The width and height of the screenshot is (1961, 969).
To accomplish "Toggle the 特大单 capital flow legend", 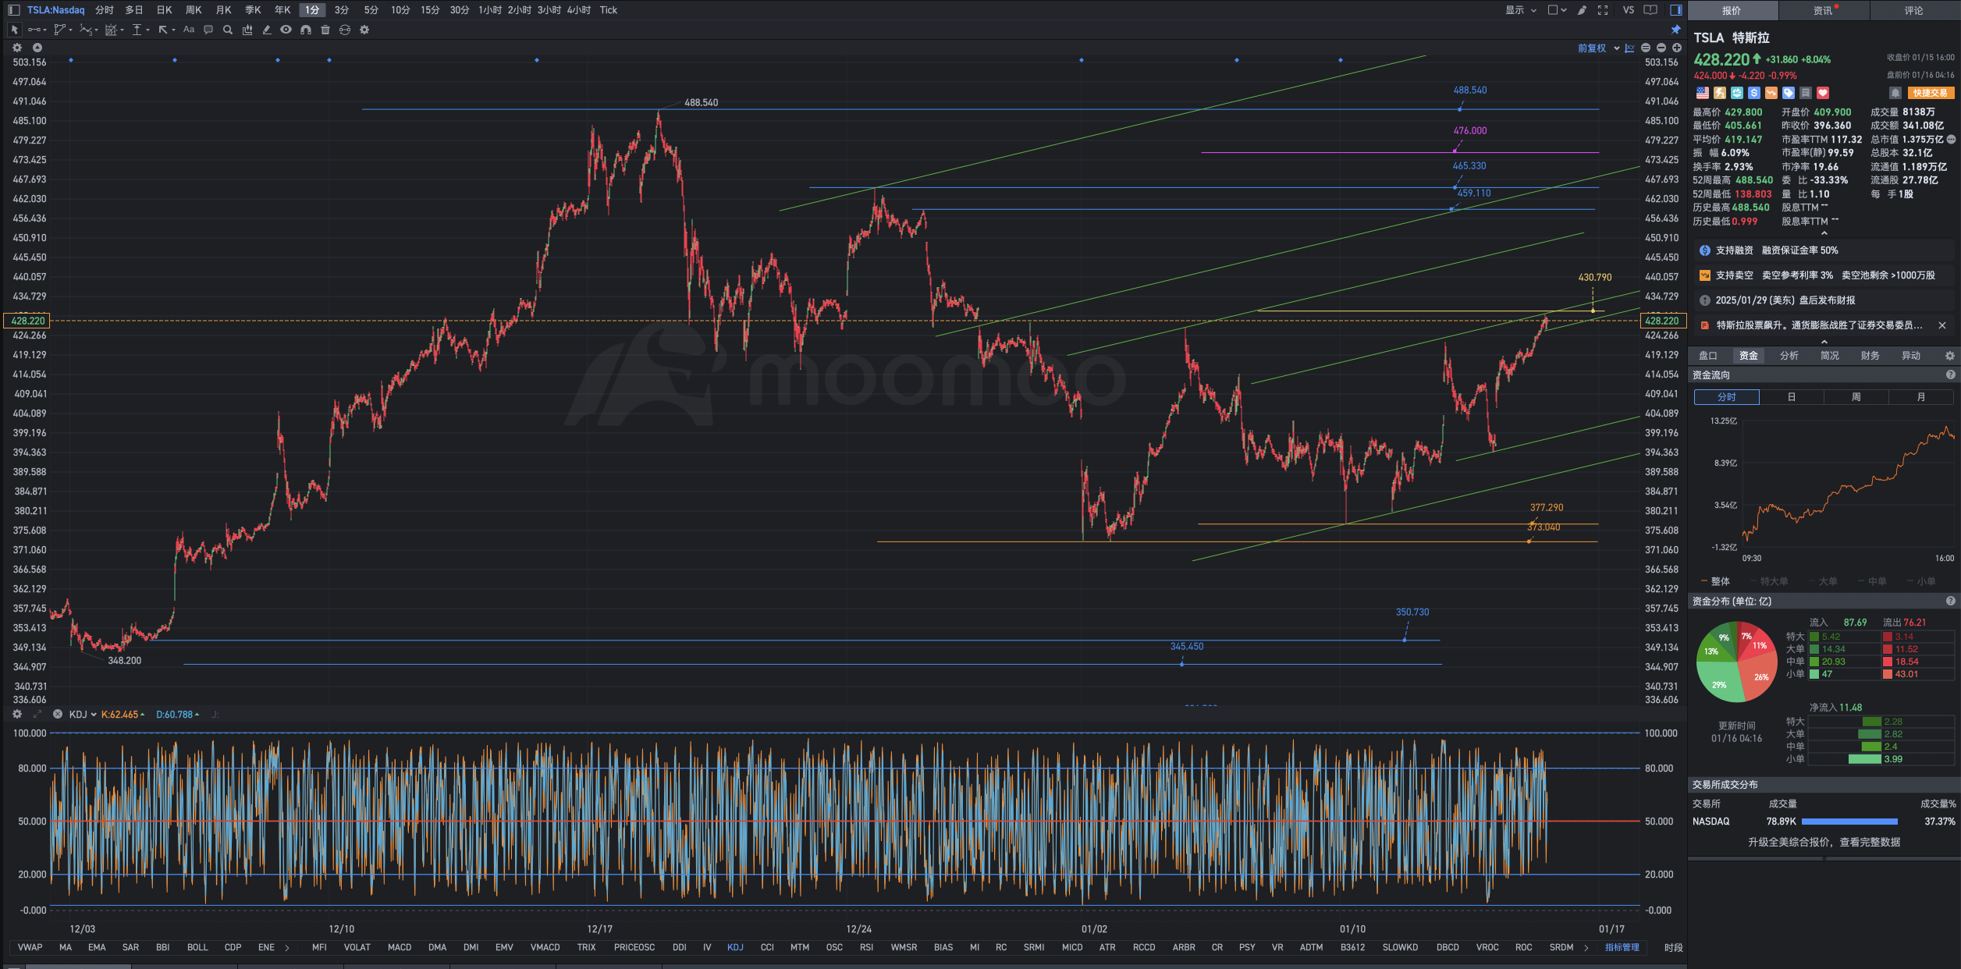I will 1769,581.
